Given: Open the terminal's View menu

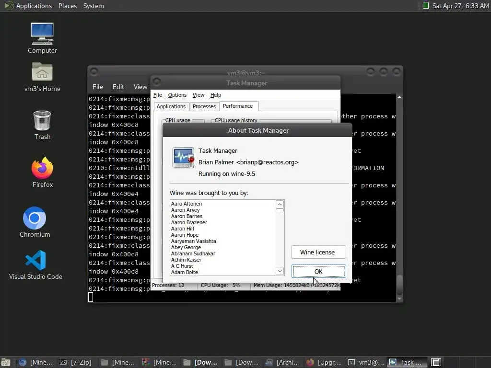Looking at the screenshot, I should tap(140, 87).
